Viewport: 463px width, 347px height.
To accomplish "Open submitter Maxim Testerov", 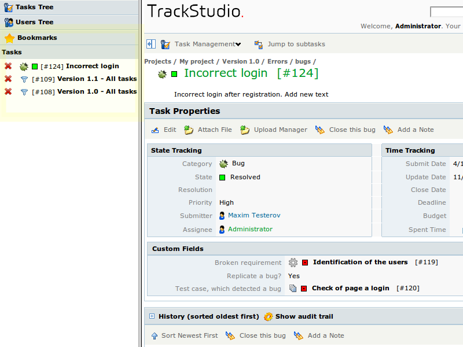I will tap(254, 215).
